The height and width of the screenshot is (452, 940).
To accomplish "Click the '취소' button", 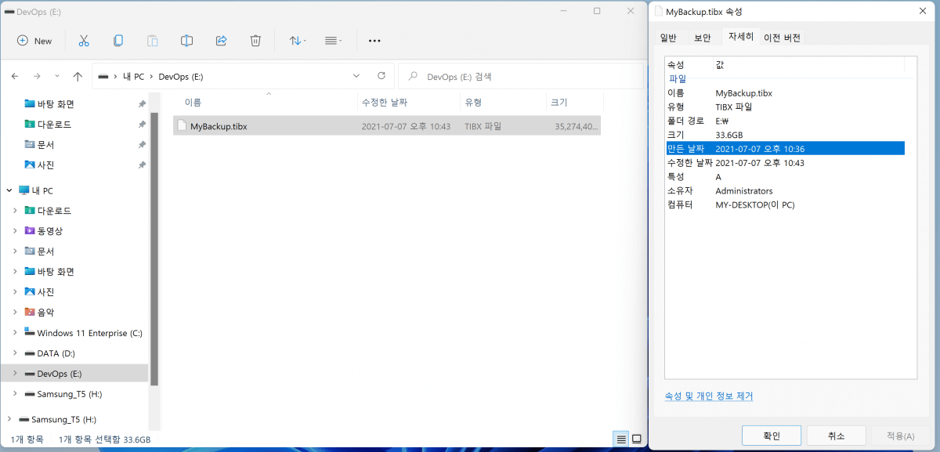I will (836, 436).
